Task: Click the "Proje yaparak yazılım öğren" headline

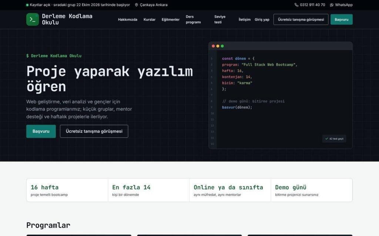Action: coord(110,79)
